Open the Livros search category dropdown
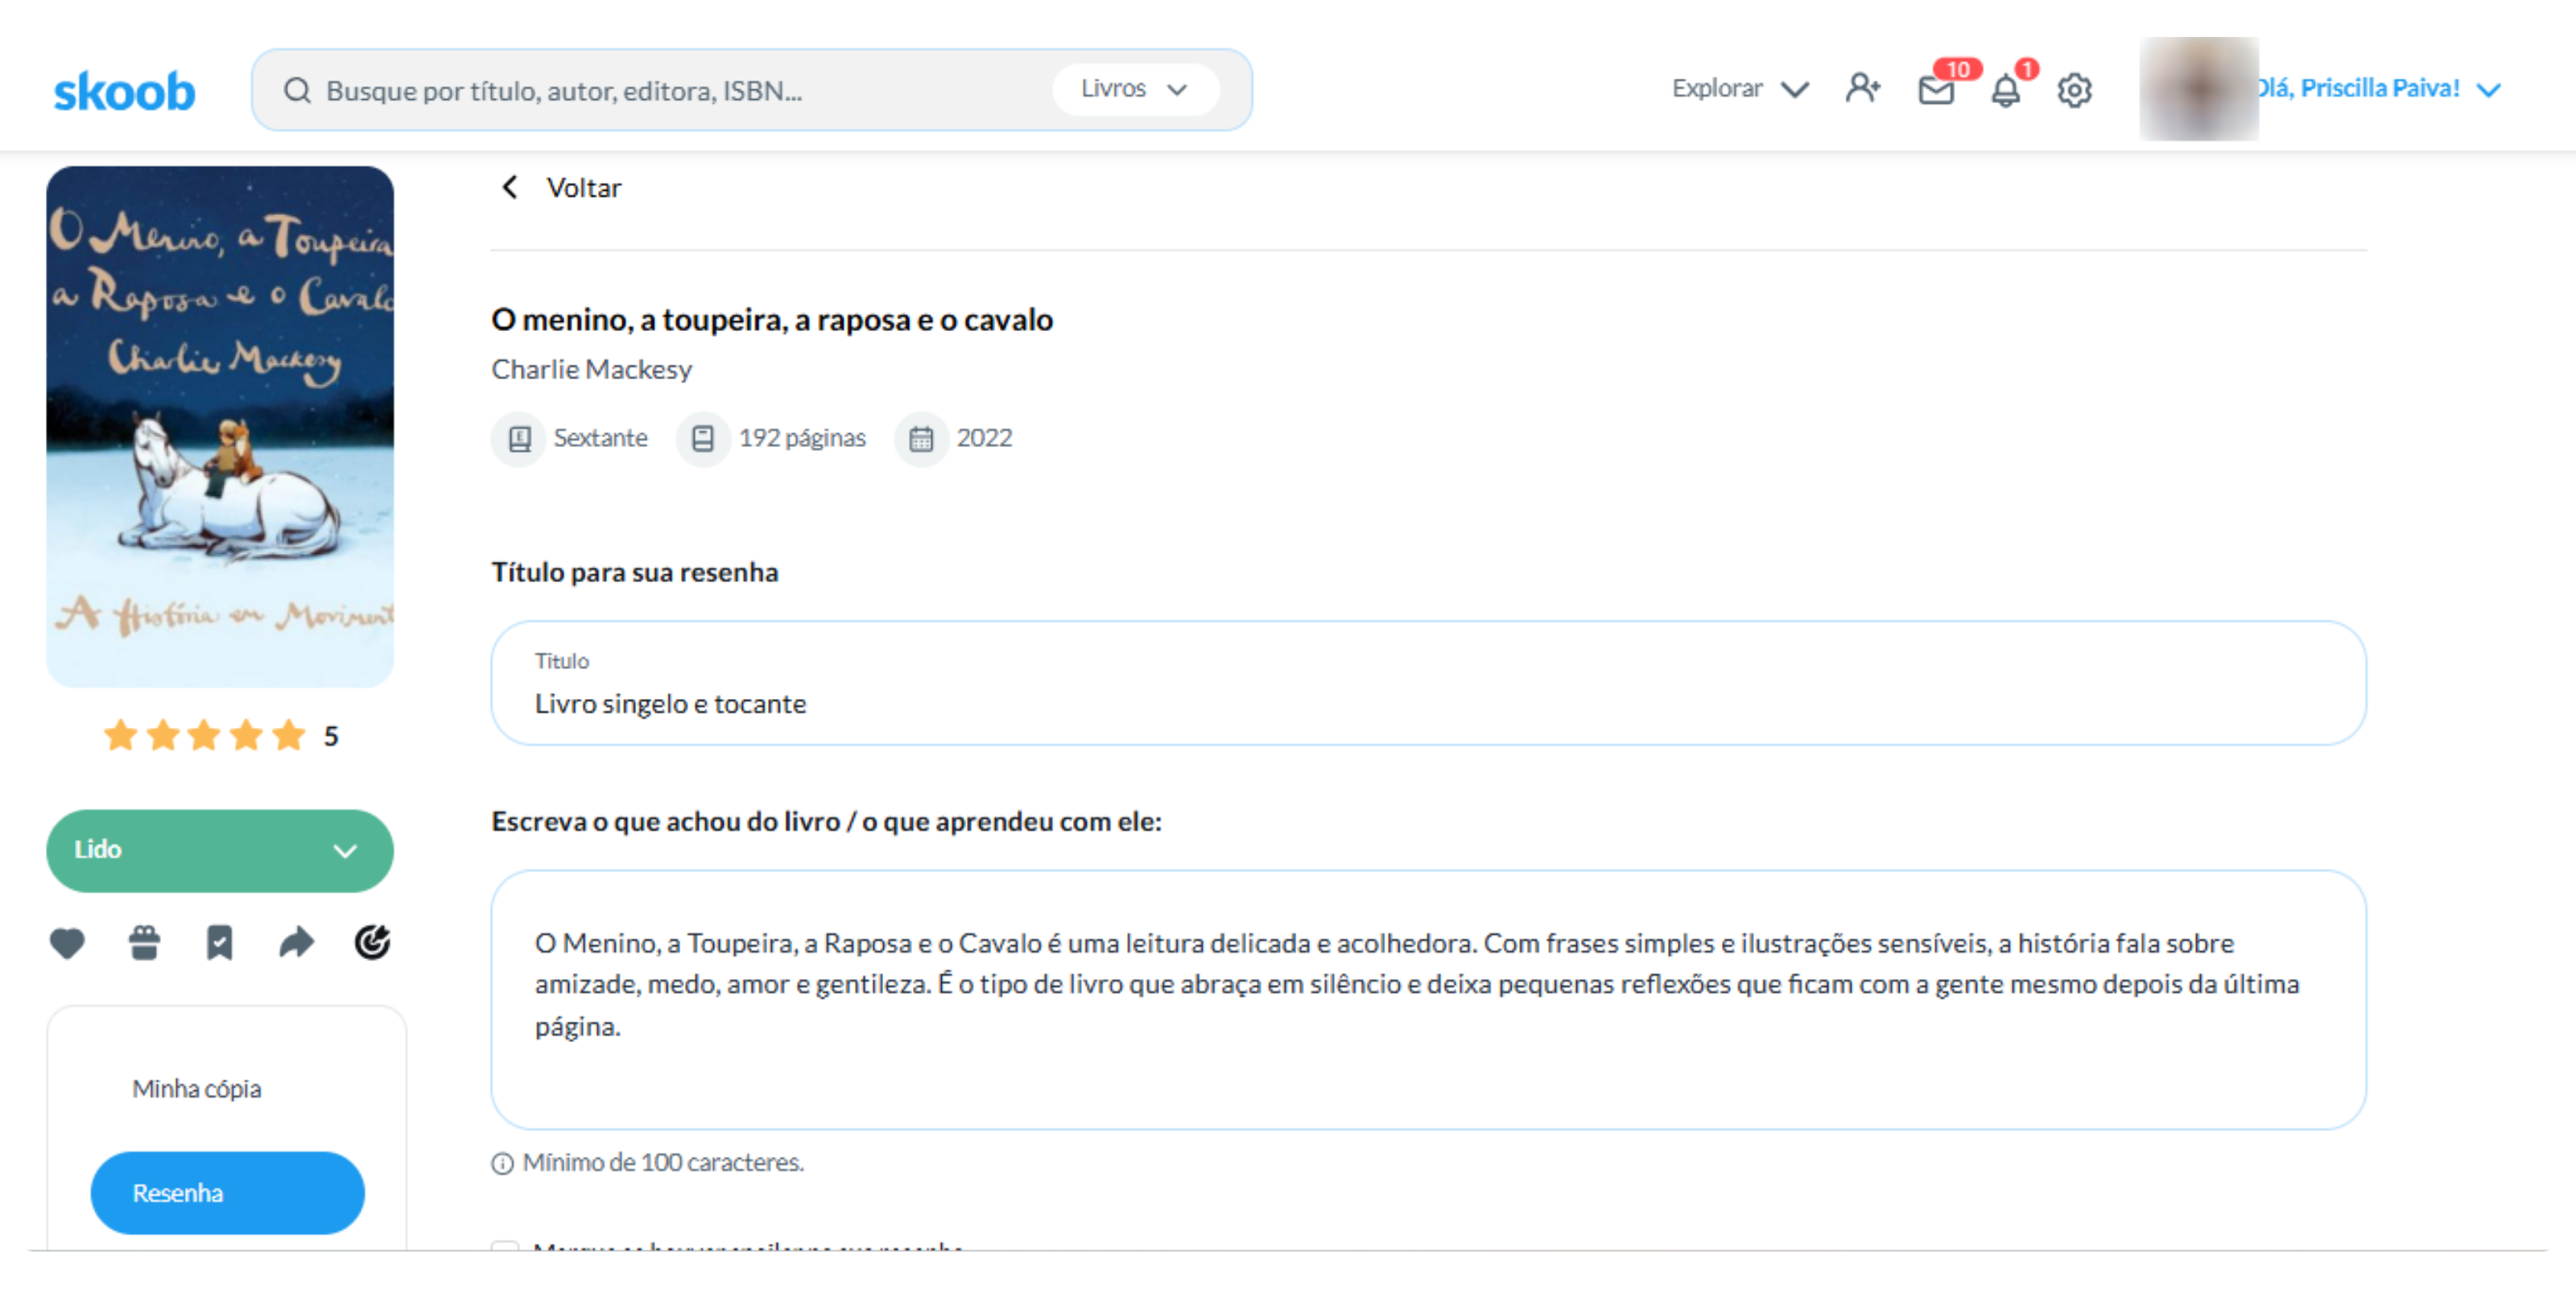Screen dimensions: 2576x1290 click(1135, 89)
